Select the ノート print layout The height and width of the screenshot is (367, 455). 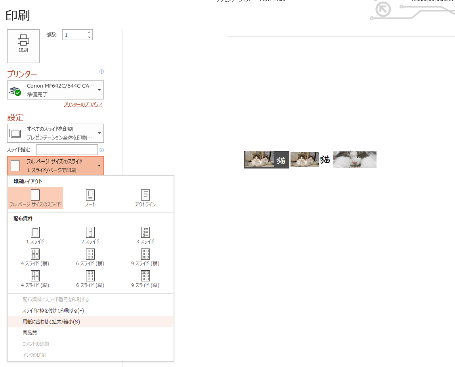point(90,198)
